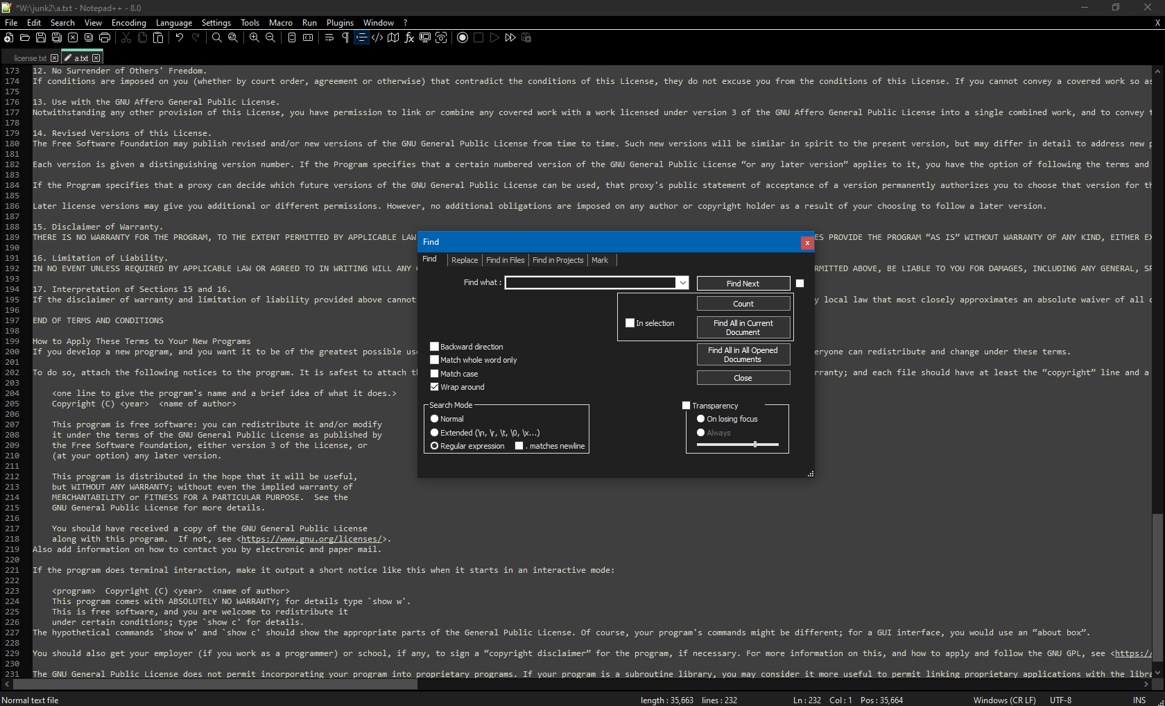
Task: Toggle synchronized horizontal scrolling
Action: pyautogui.click(x=308, y=37)
